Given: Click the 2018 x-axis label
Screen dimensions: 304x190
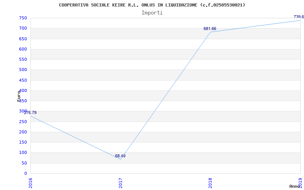Looking at the screenshot, I should point(210,182).
